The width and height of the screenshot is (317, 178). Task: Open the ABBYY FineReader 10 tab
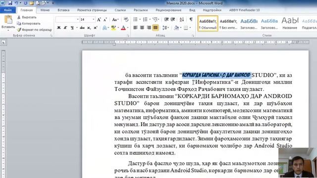coord(244,10)
